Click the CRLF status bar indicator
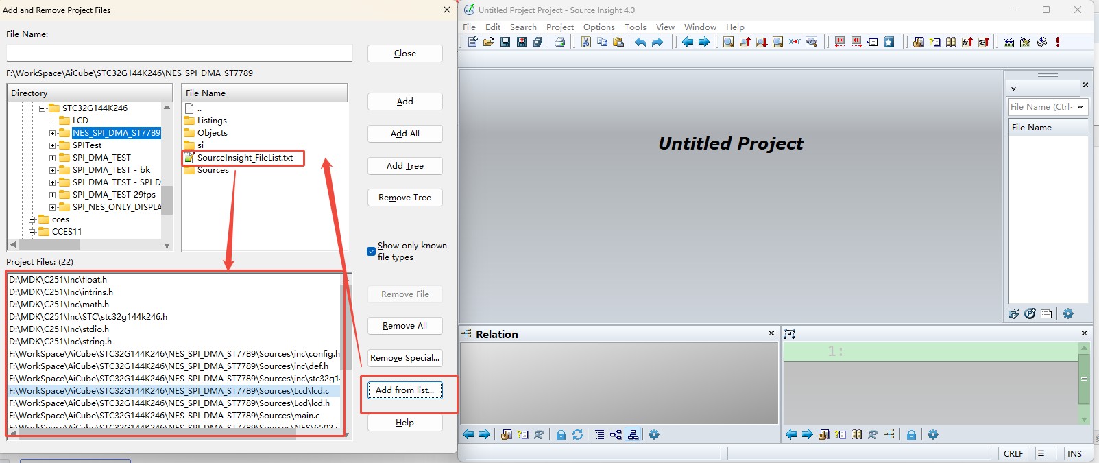Screen dimensions: 1099x463 [1013, 453]
